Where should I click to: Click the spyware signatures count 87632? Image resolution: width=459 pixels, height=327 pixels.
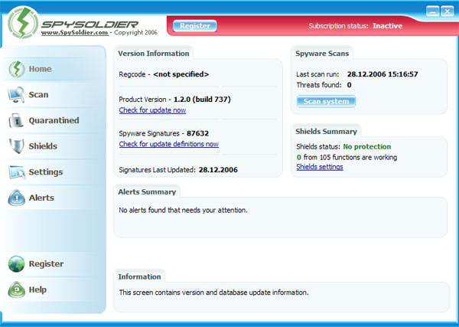[x=197, y=133]
